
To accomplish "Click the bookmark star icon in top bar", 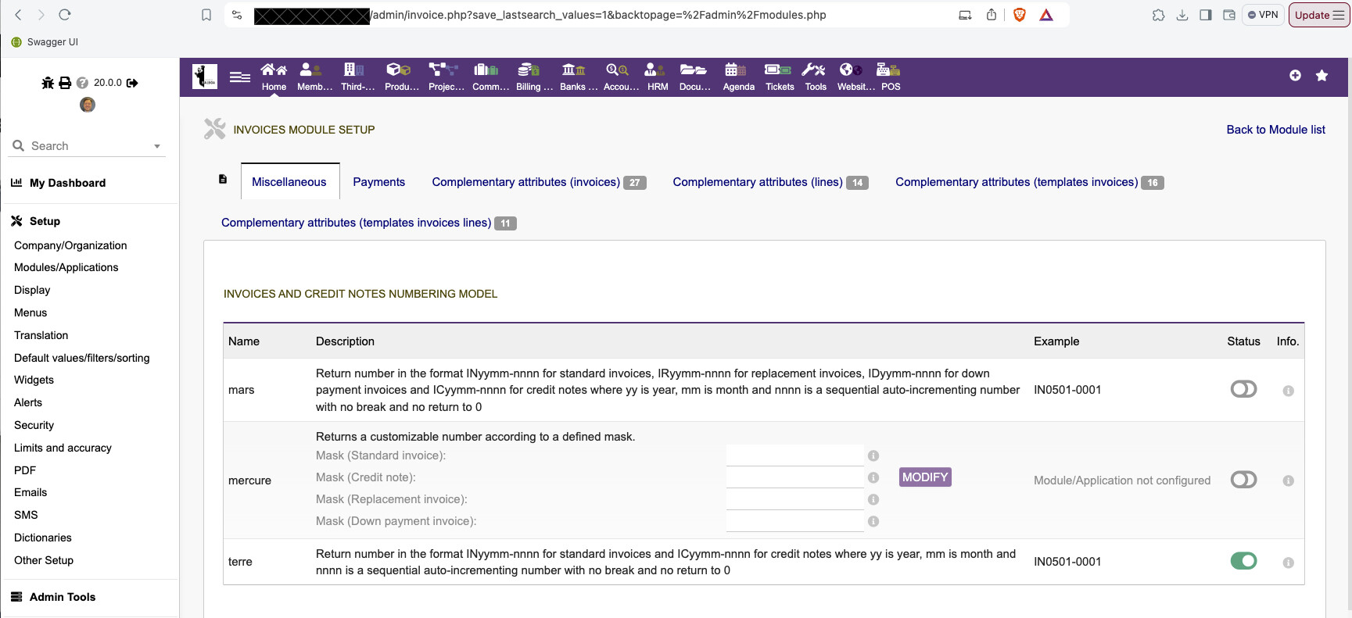I will (x=1322, y=76).
